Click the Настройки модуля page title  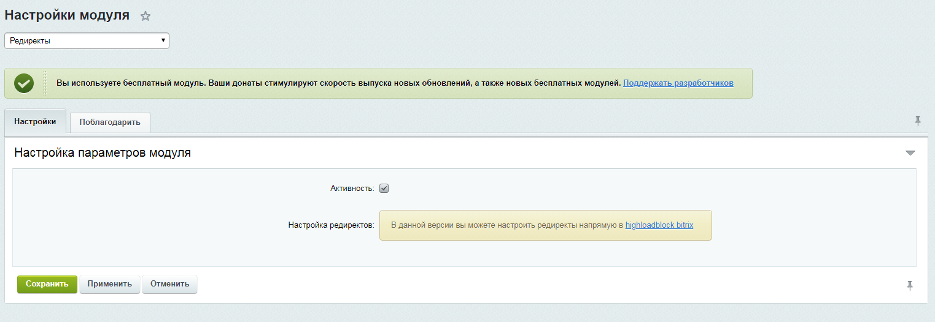67,16
